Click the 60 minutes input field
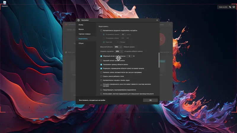 (x=123, y=35)
